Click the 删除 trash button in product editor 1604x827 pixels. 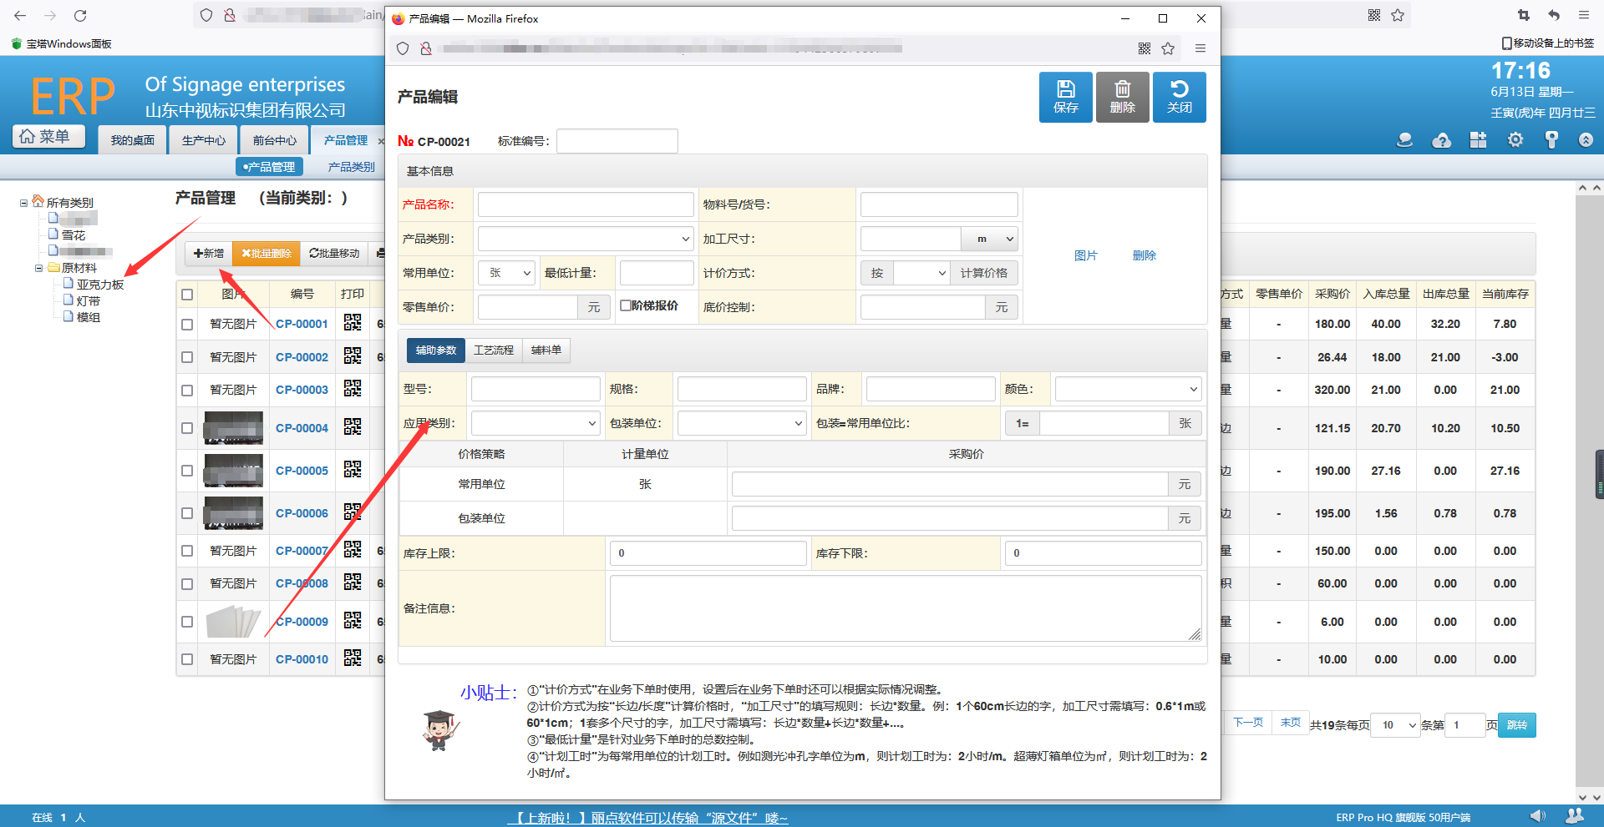[x=1122, y=97]
